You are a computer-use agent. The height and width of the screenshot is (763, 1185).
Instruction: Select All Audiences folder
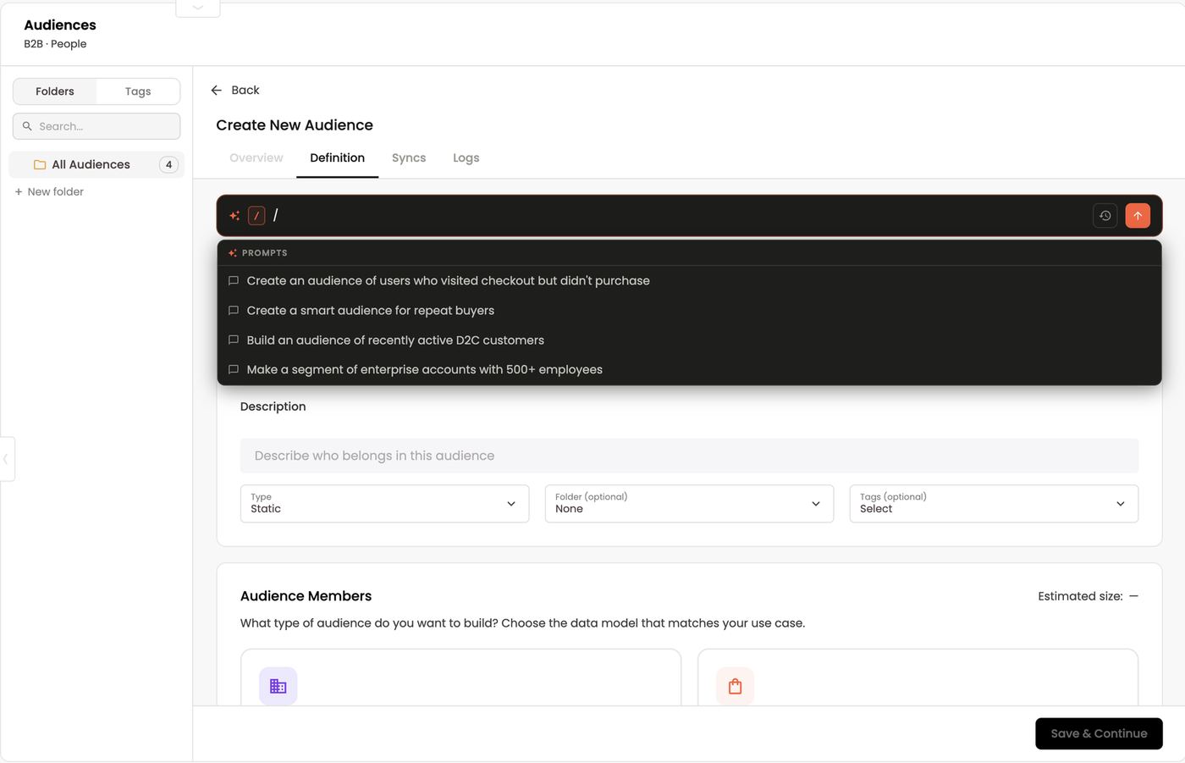[96, 164]
